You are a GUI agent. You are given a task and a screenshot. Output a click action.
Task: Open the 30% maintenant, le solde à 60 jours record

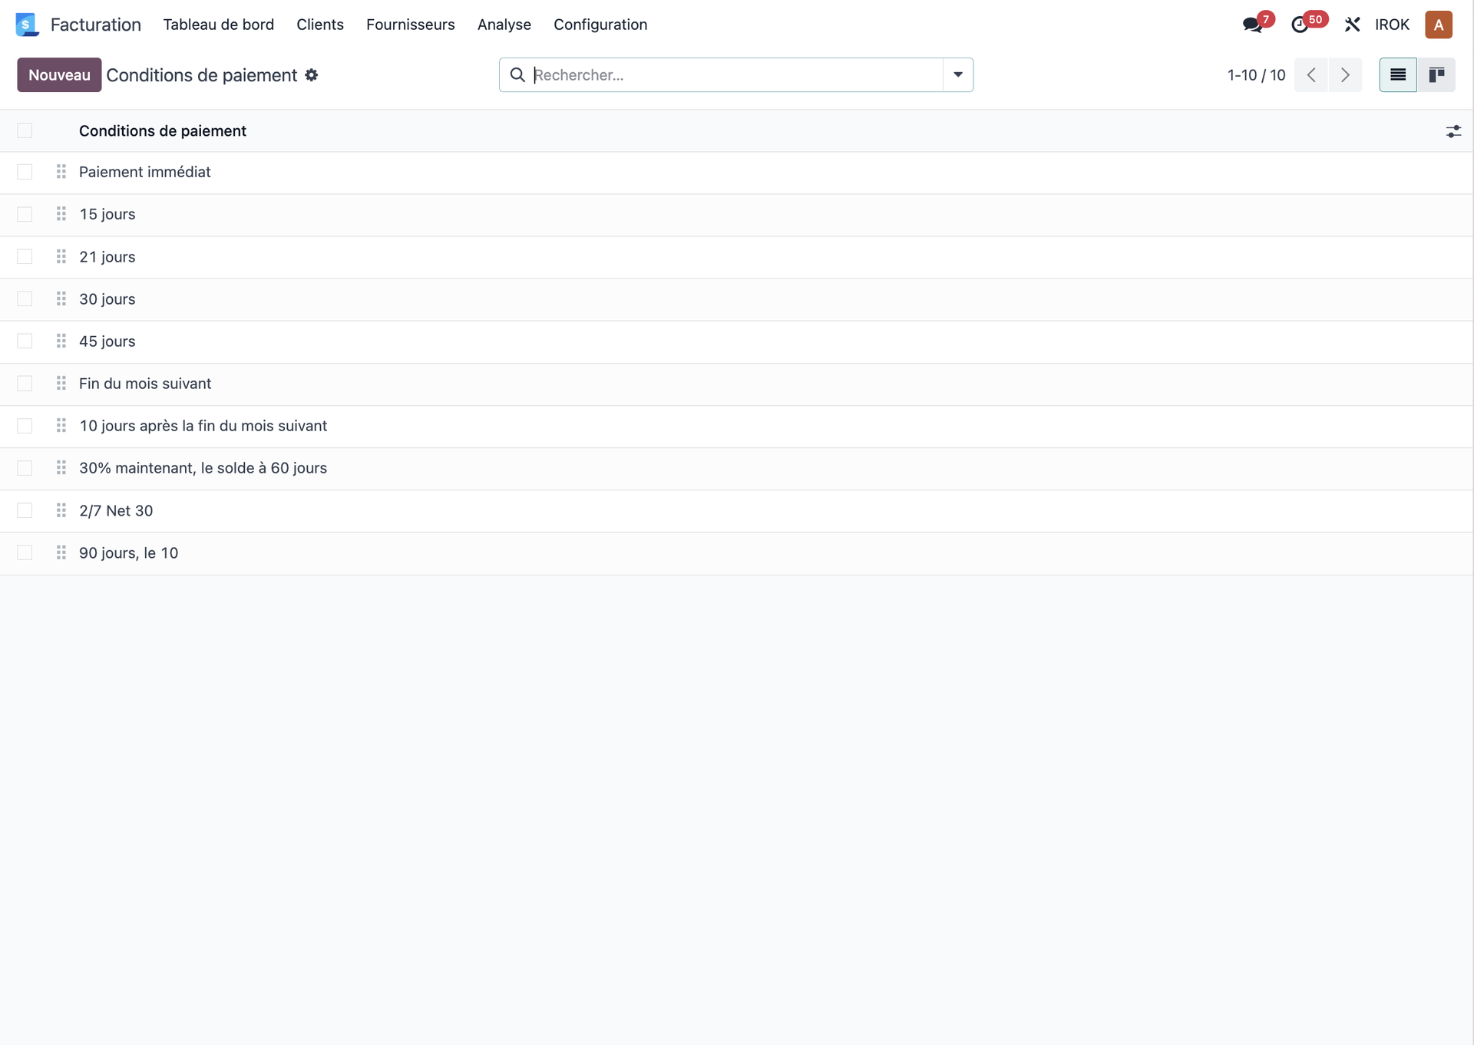point(203,468)
